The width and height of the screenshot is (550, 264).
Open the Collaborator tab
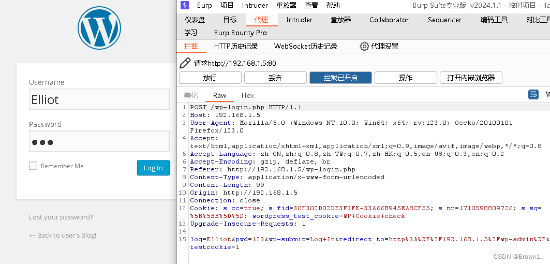(x=389, y=20)
